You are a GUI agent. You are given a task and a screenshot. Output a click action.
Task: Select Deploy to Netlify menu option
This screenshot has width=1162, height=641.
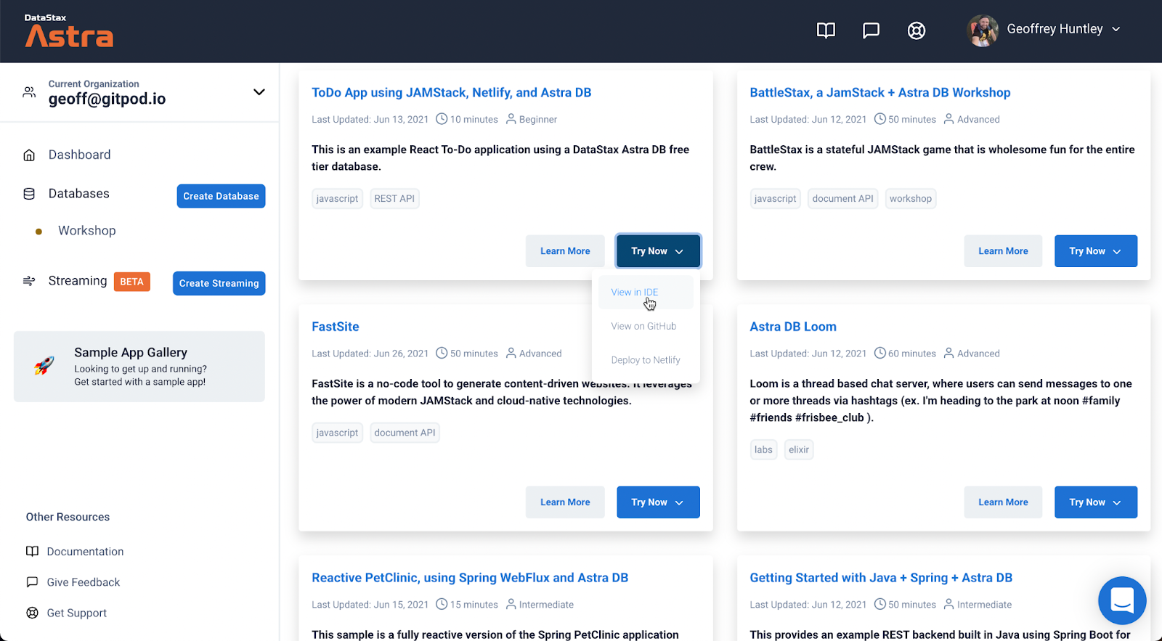click(646, 360)
